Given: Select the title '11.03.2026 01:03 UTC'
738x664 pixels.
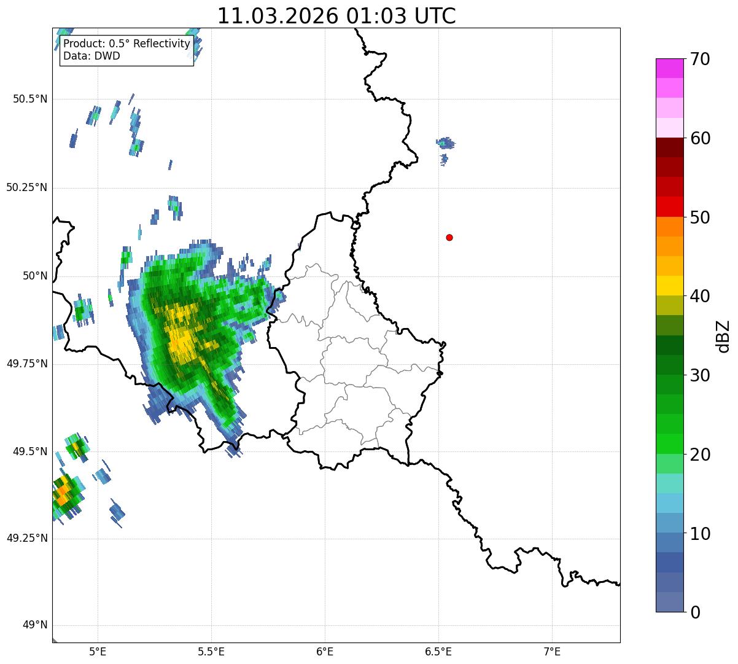Looking at the screenshot, I should pos(336,16).
